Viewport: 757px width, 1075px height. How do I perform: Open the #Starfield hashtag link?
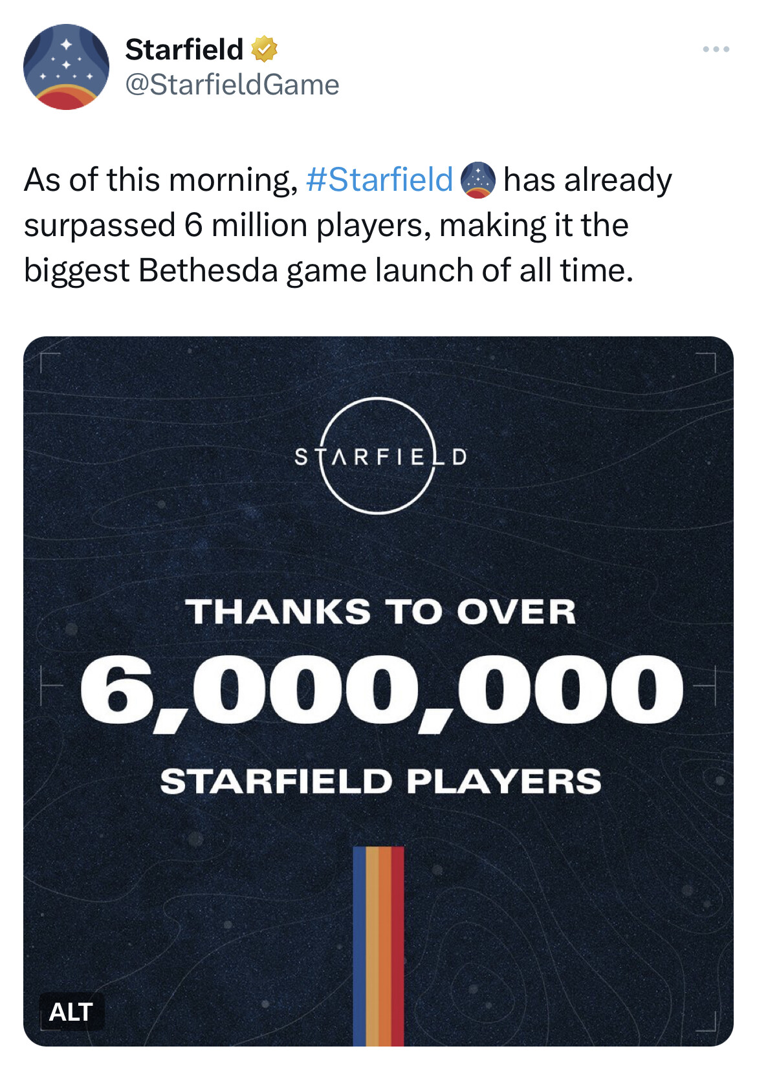(x=379, y=180)
